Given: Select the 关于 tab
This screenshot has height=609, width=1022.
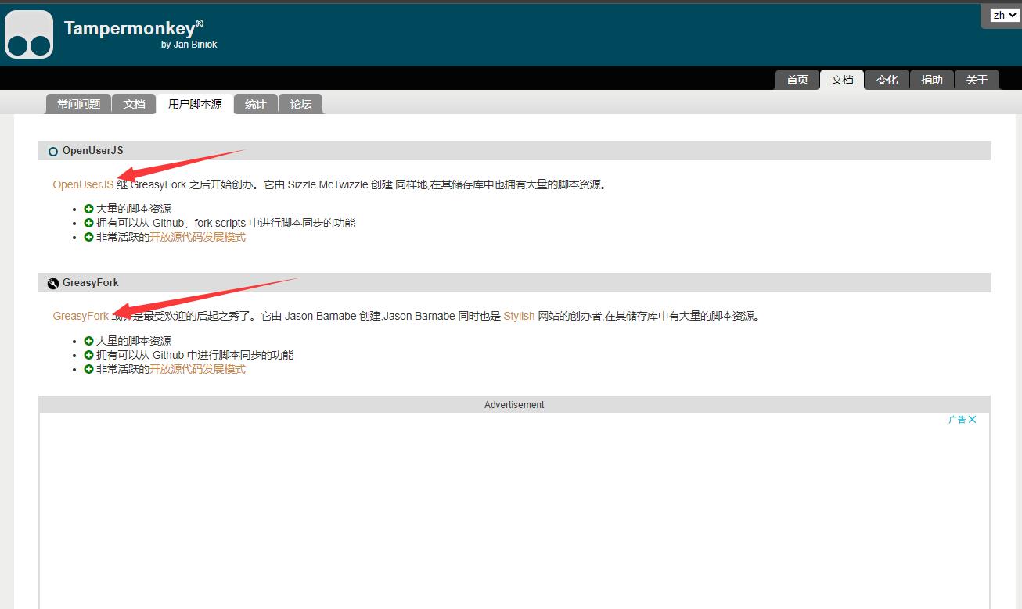Looking at the screenshot, I should [977, 80].
